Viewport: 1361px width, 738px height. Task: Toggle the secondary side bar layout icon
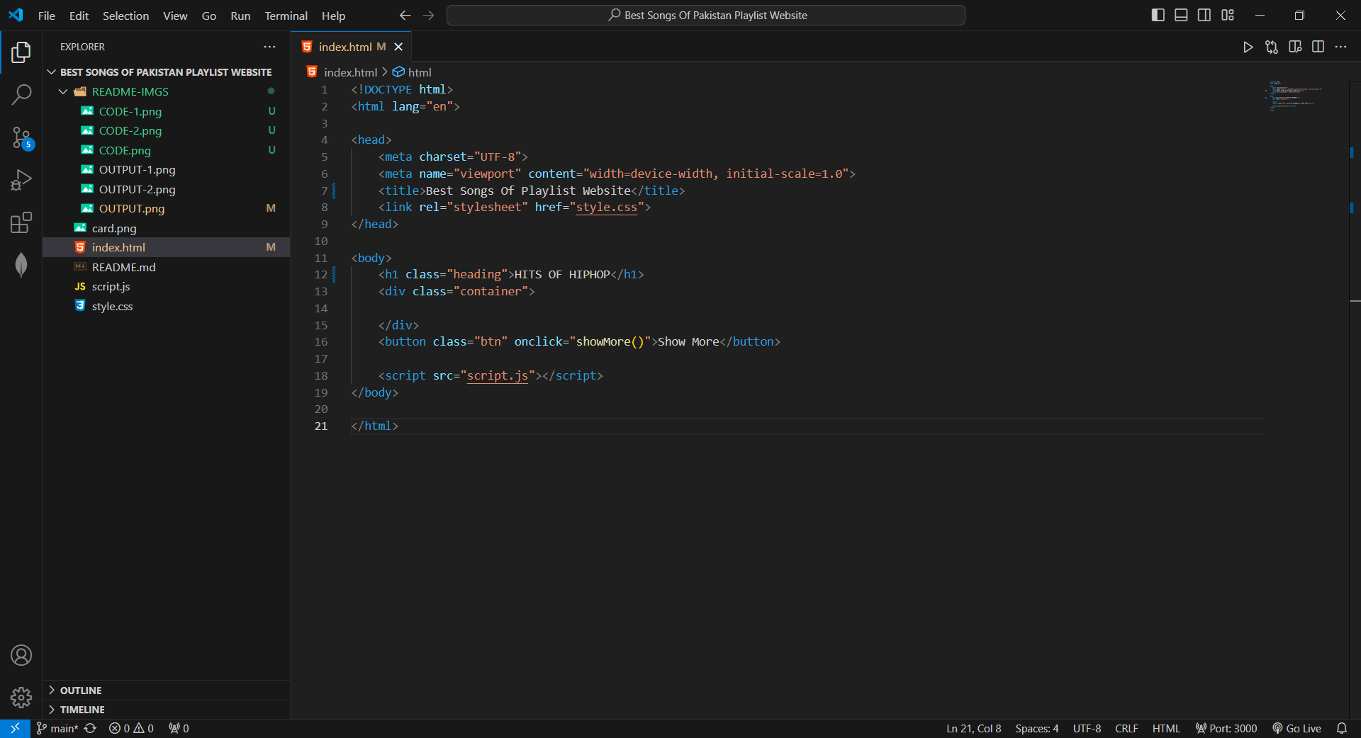[x=1204, y=15]
